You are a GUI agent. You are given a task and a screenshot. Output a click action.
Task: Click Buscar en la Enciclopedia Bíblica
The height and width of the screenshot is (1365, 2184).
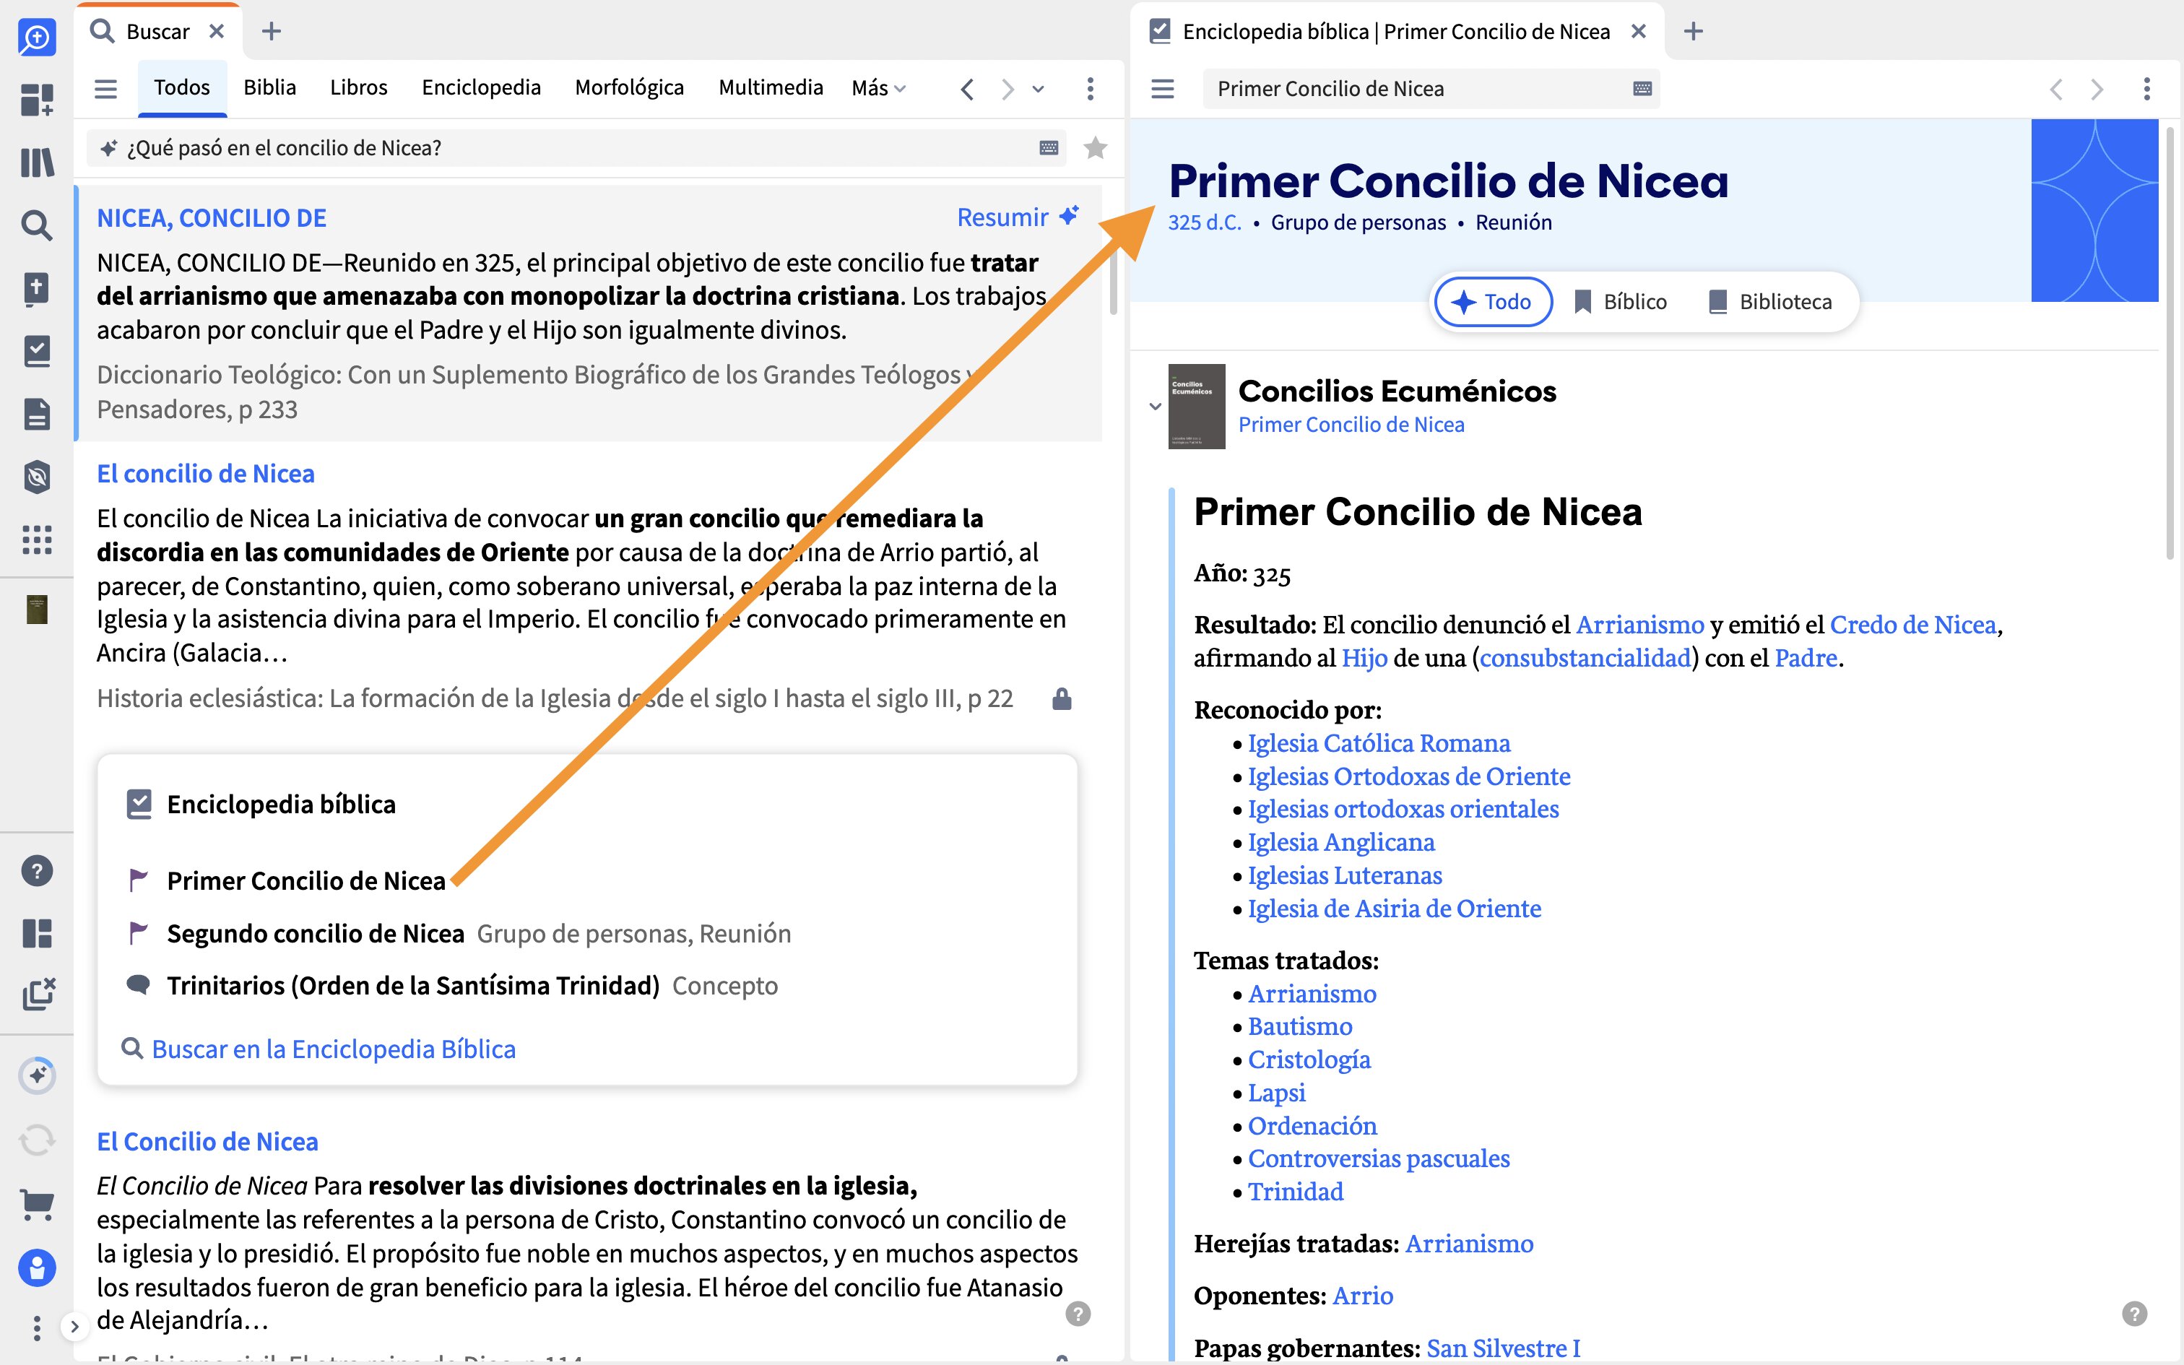(333, 1049)
